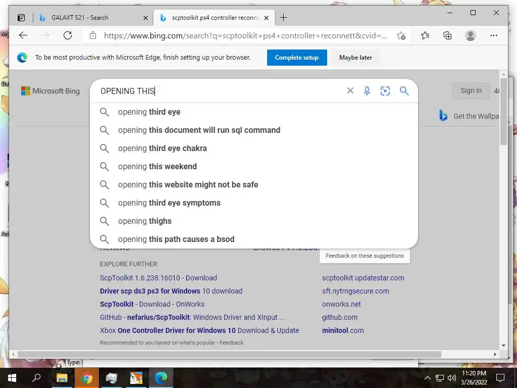
Task: Open the Favorites list icon
Action: click(x=425, y=36)
